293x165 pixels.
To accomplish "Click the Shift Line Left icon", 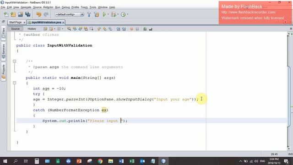I will (x=118, y=29).
